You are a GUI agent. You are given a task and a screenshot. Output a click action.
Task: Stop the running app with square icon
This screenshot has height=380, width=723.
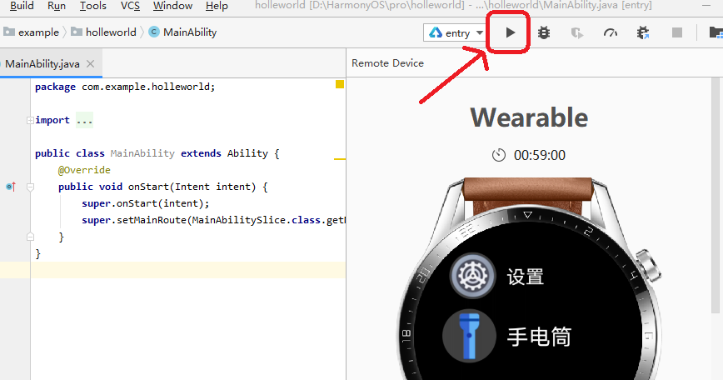(677, 32)
